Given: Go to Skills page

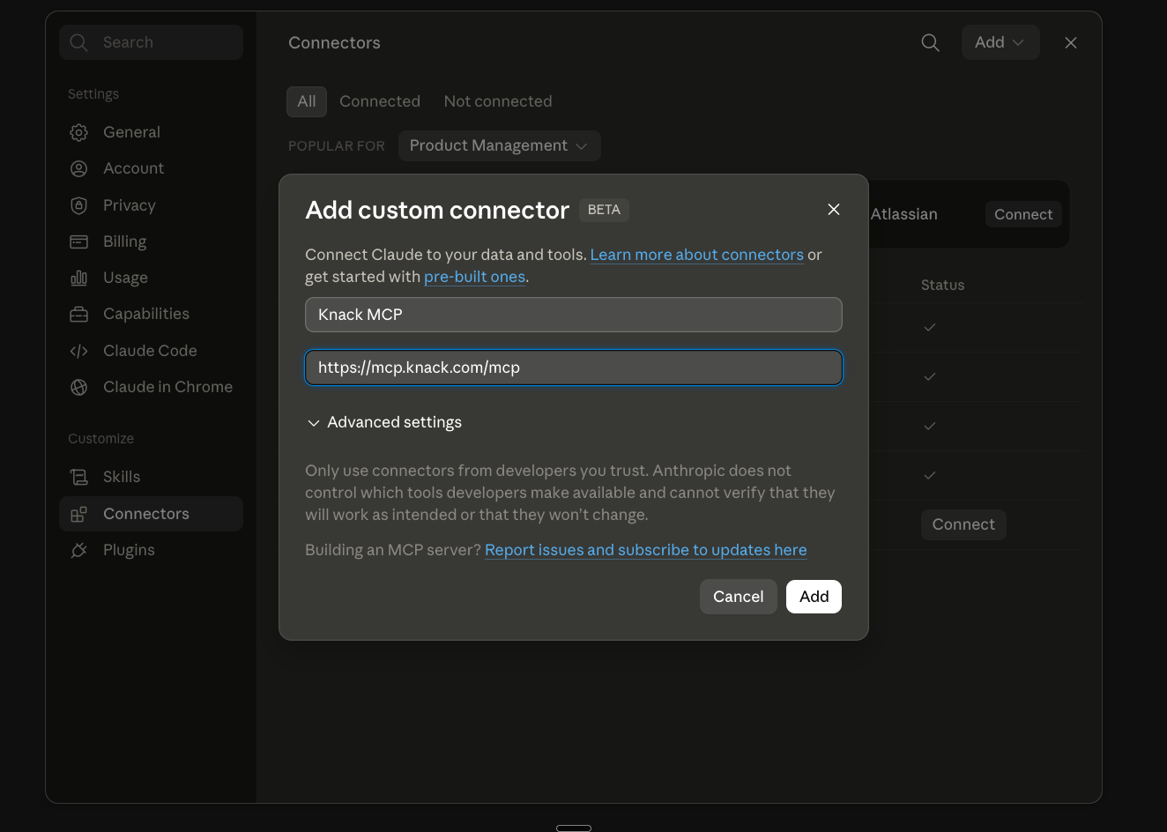Looking at the screenshot, I should 151,477.
